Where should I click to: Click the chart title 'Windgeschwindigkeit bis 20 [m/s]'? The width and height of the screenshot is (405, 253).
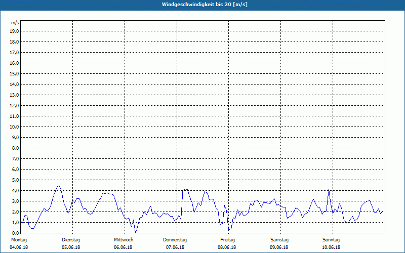pyautogui.click(x=205, y=5)
